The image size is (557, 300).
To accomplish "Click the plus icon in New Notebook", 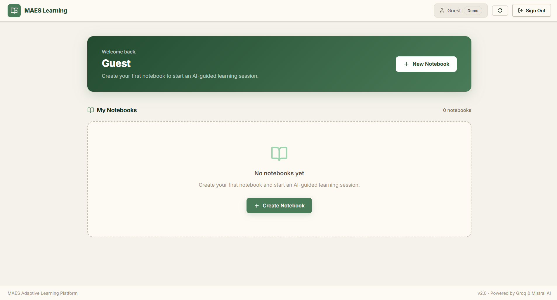I will point(406,64).
